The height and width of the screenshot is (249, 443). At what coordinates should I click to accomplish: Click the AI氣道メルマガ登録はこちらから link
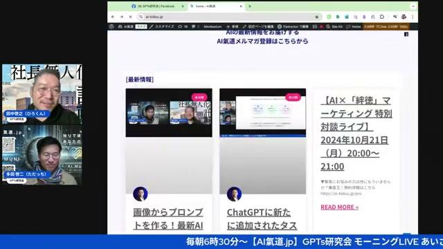click(x=262, y=41)
